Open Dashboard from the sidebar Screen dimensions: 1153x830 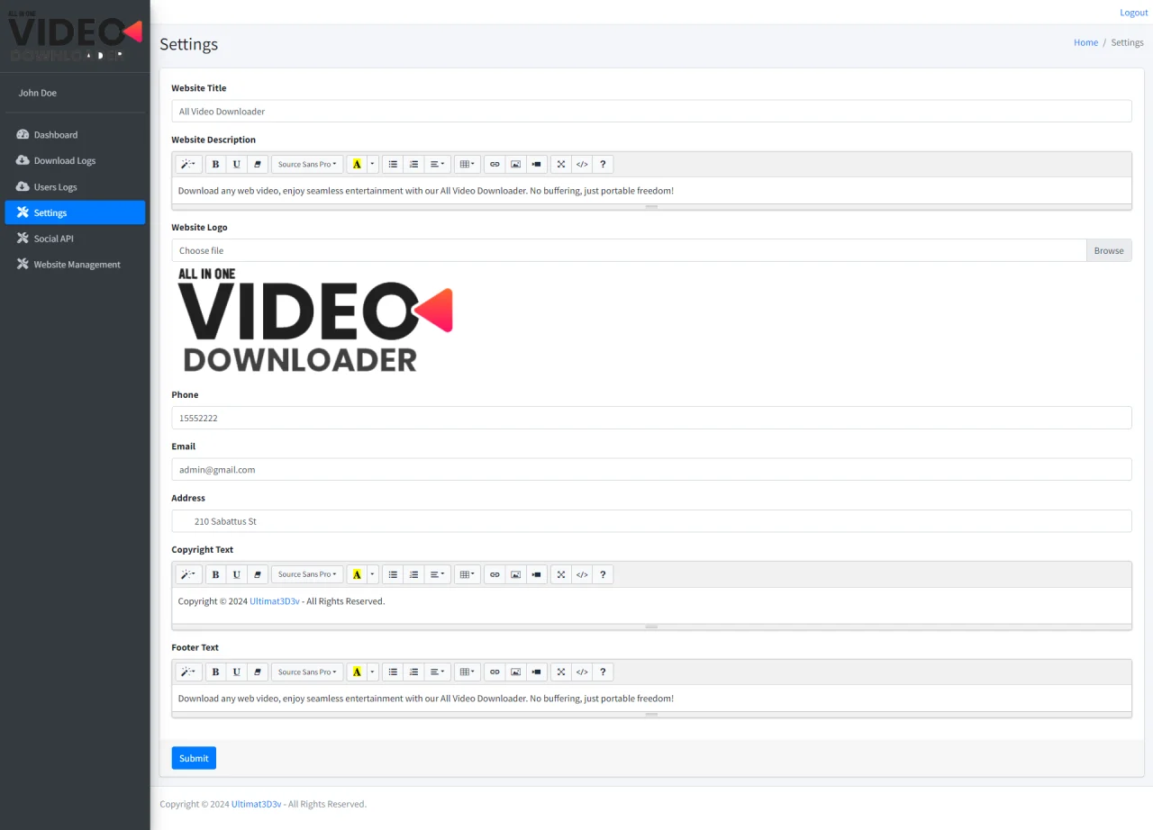75,135
